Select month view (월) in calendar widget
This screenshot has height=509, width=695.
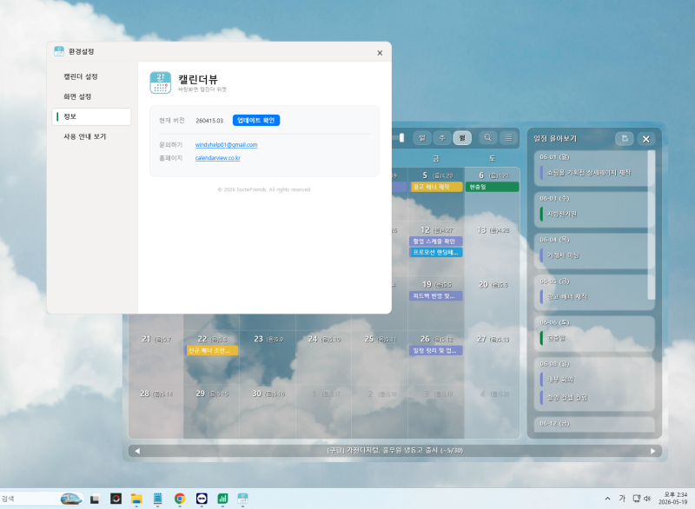point(462,138)
